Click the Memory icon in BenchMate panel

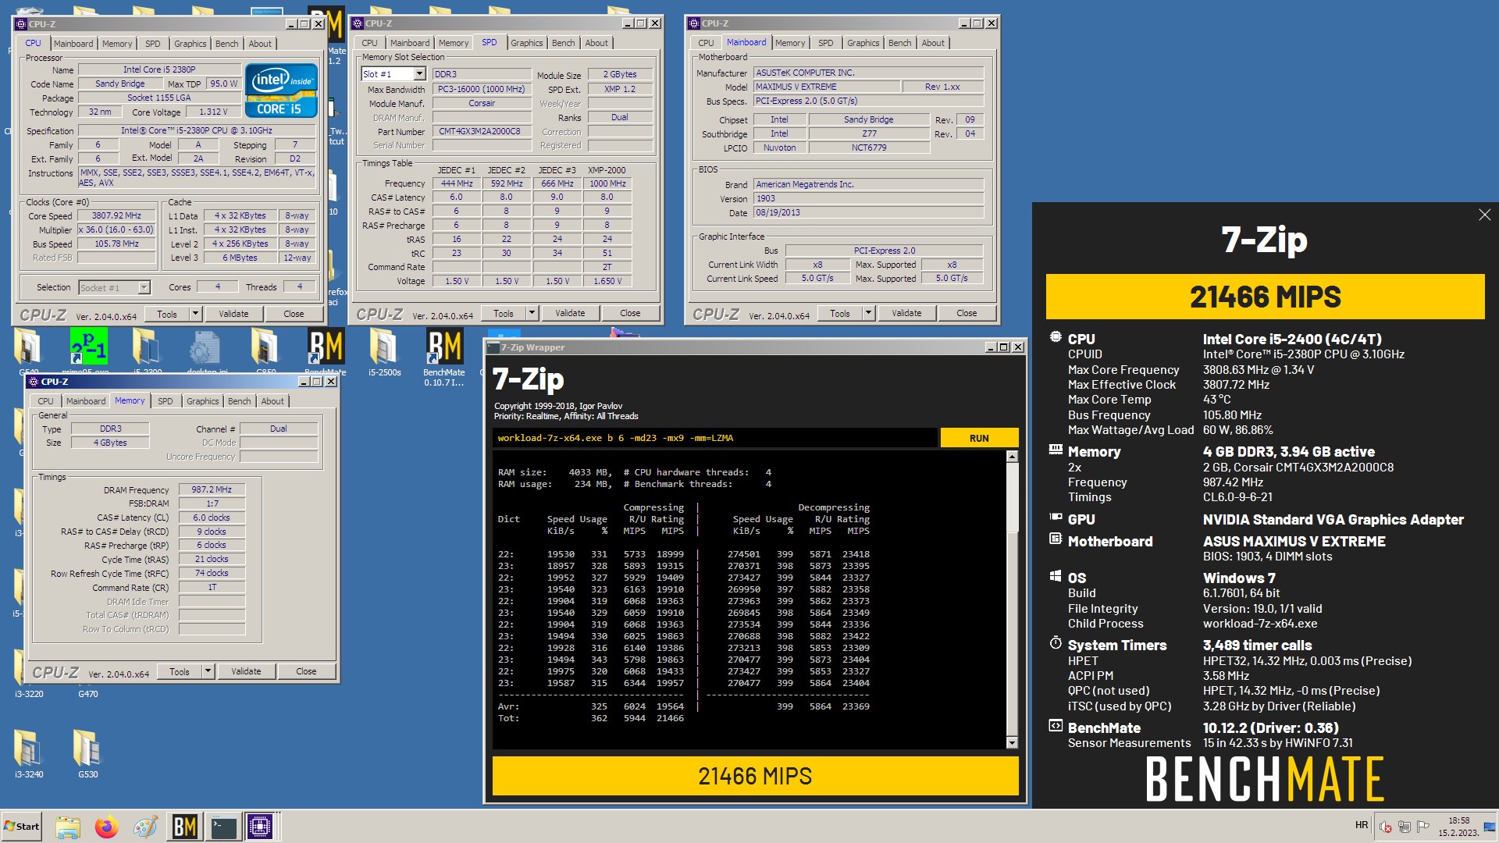pos(1056,450)
